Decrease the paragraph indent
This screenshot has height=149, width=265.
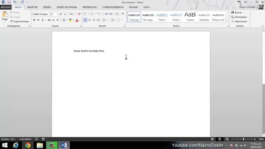(107, 14)
